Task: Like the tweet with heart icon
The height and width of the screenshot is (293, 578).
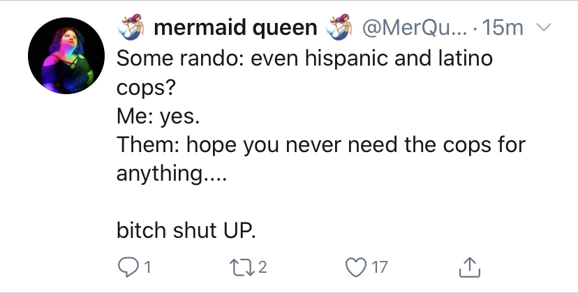Action: pos(356,267)
